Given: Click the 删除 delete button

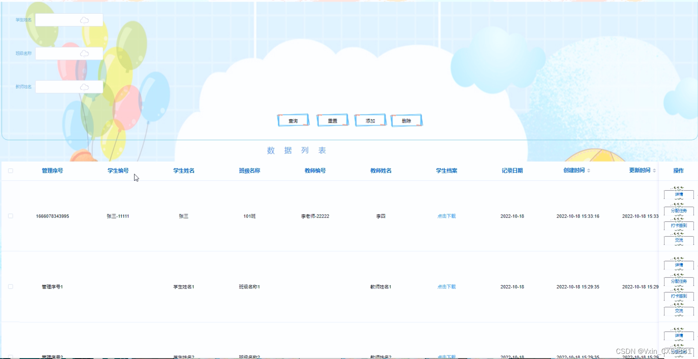Looking at the screenshot, I should (406, 121).
